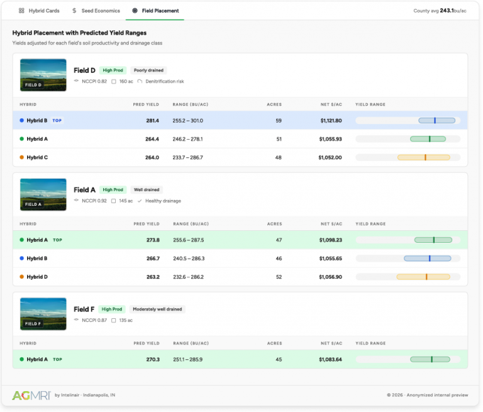
Task: Open the Field D thumbnail image
Action: tap(43, 75)
